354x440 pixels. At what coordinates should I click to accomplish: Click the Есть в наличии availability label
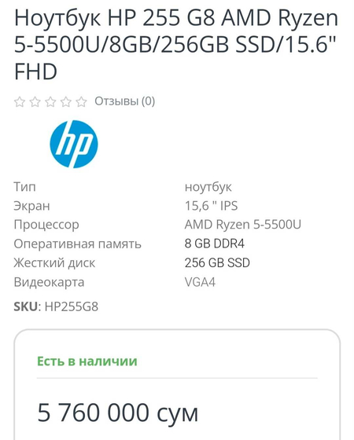tap(87, 361)
